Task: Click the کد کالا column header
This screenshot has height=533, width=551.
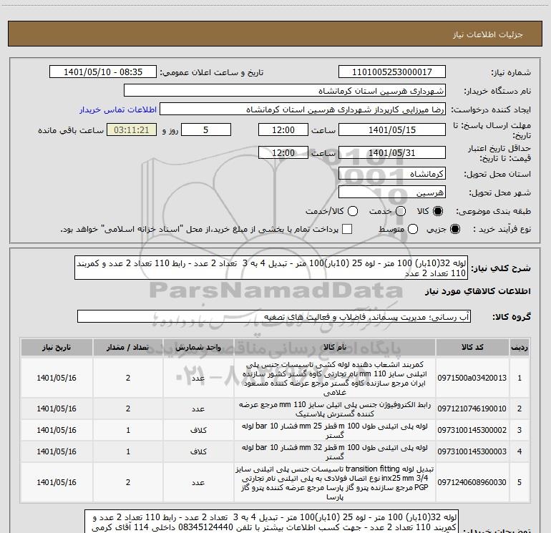Action: 472,347
